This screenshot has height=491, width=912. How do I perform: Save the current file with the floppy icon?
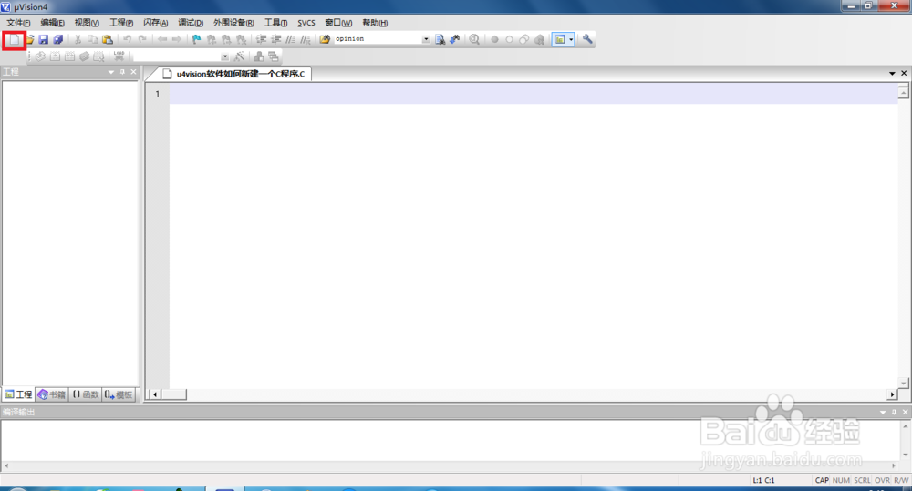click(x=44, y=39)
